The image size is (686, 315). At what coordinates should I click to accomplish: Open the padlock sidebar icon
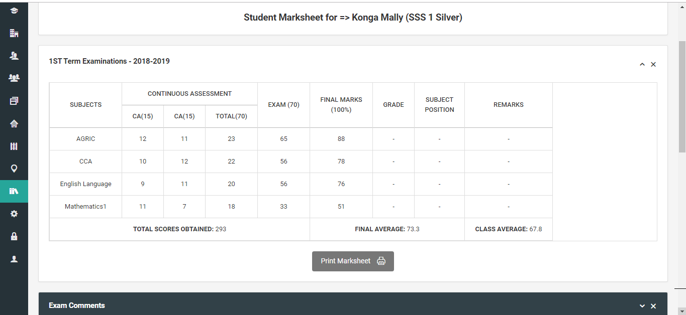[14, 236]
